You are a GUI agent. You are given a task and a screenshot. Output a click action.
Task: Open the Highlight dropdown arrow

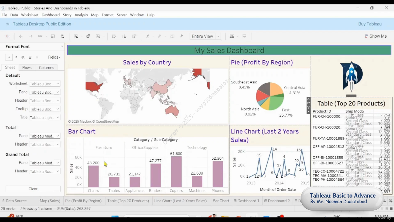click(x=153, y=36)
